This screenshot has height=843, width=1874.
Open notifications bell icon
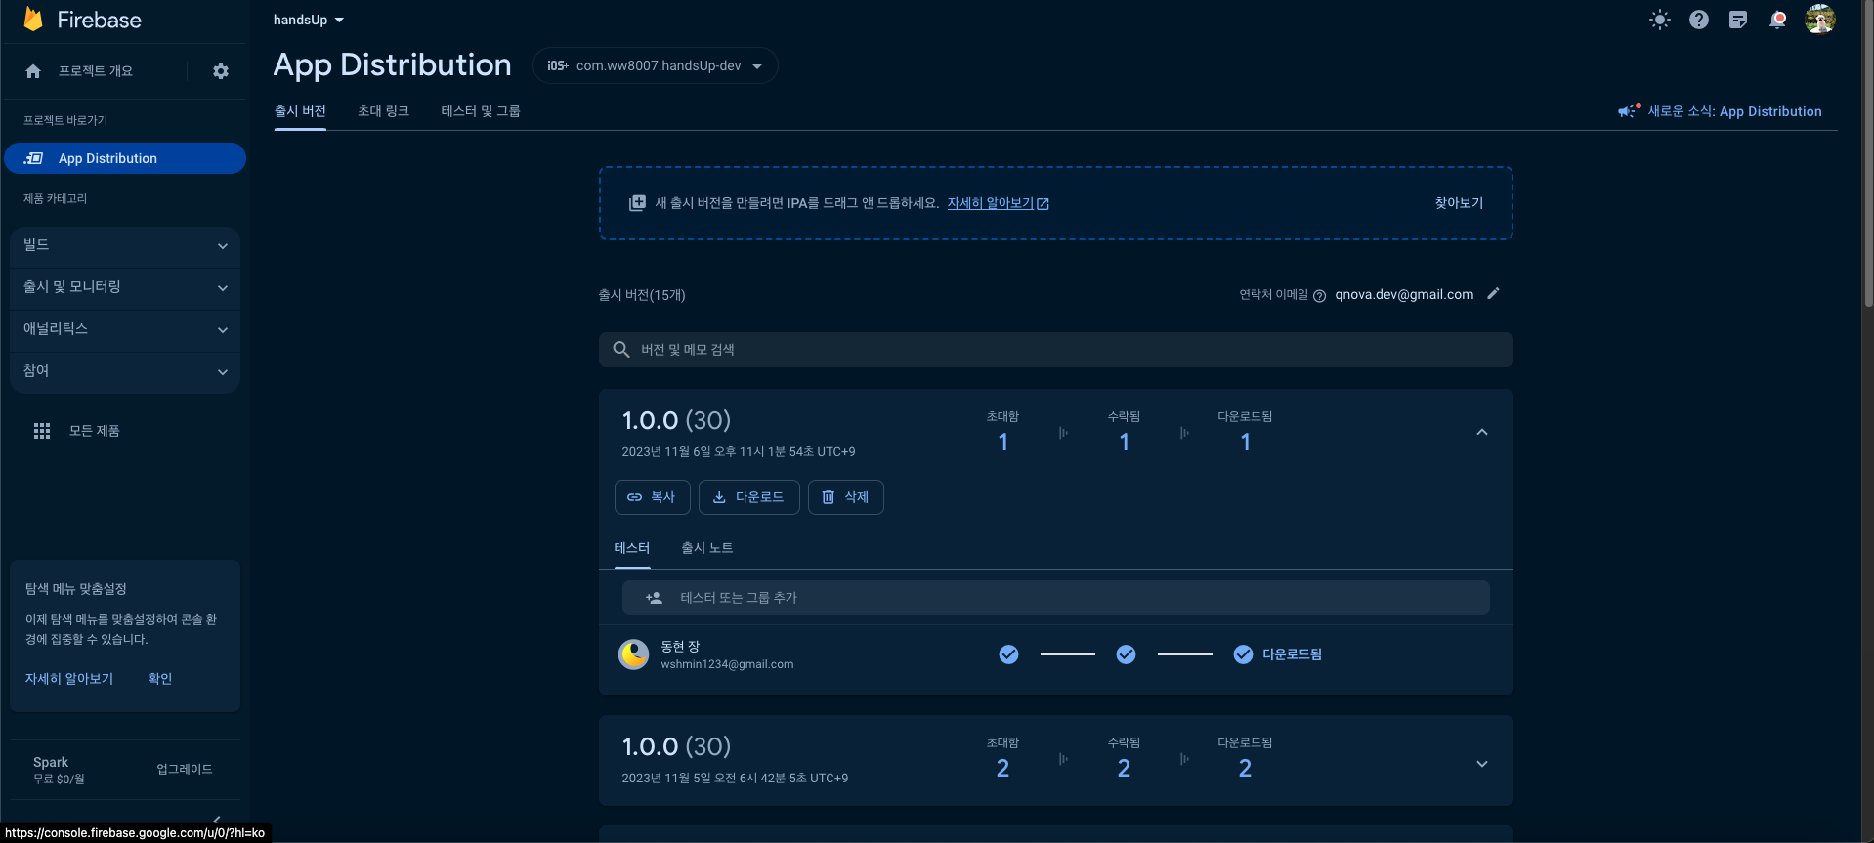click(1777, 20)
